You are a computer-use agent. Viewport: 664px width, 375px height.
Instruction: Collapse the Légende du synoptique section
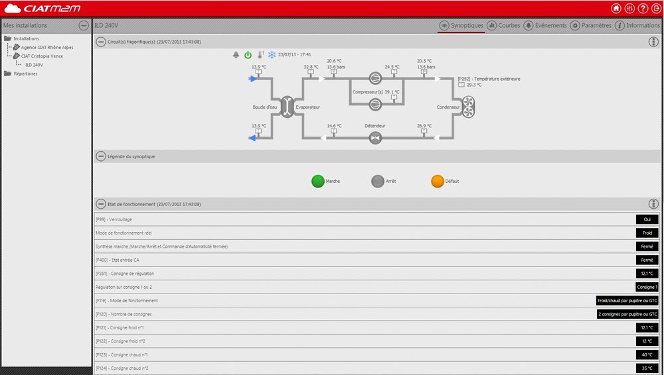(101, 156)
